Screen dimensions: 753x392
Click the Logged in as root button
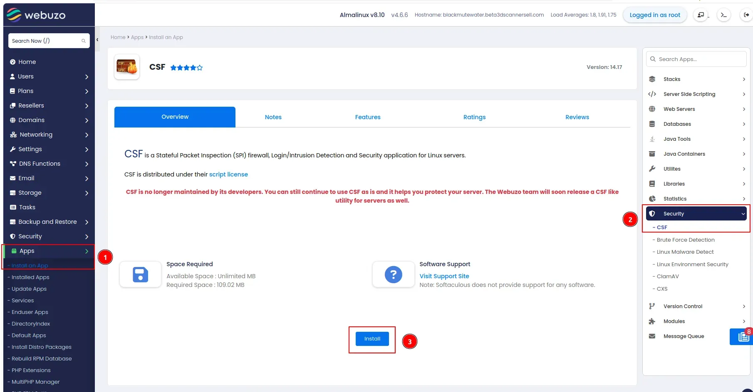pos(655,15)
